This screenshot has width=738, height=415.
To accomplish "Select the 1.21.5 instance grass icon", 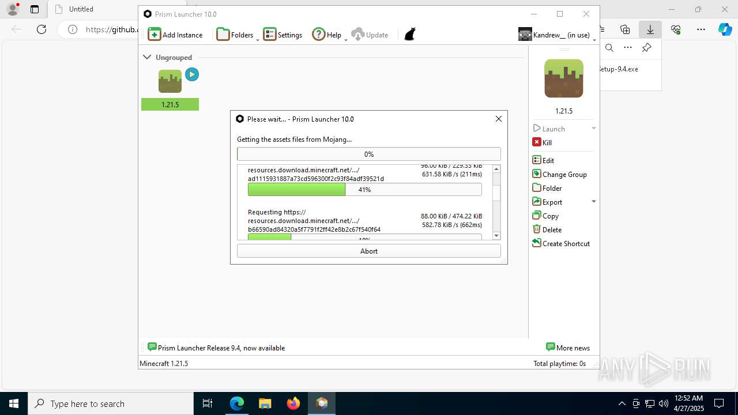I will click(x=170, y=81).
